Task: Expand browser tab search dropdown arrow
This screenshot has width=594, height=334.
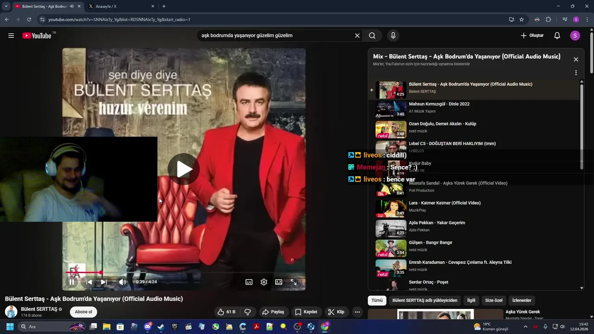Action: [x=6, y=6]
